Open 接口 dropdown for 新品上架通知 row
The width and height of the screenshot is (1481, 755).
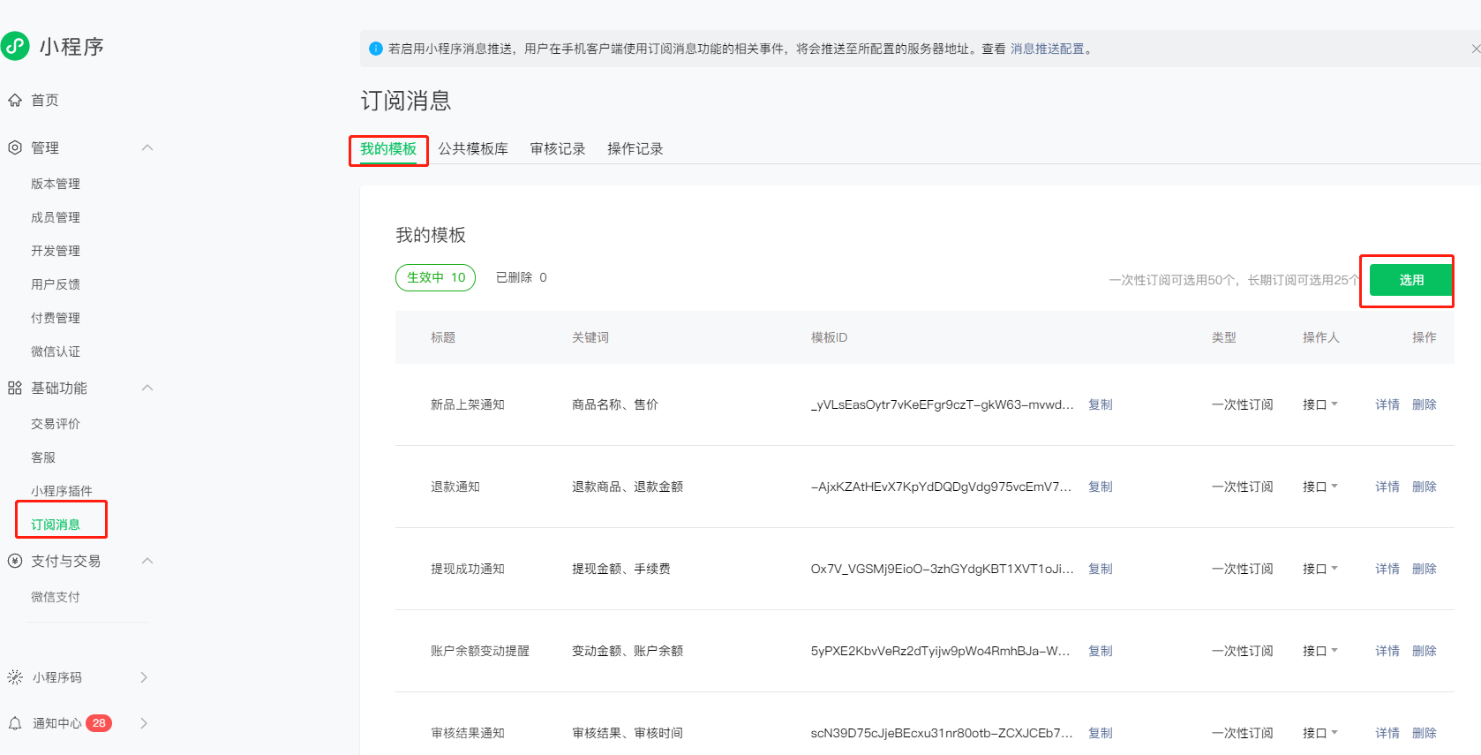[x=1320, y=404]
